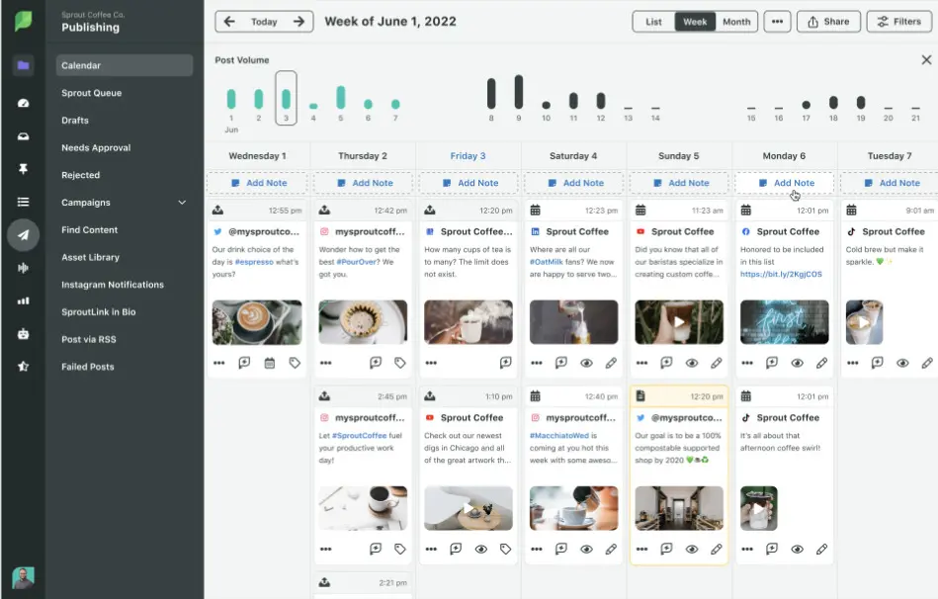Image resolution: width=938 pixels, height=599 pixels.
Task: Click the calendar icon under Wednesday's first post
Action: (x=268, y=363)
